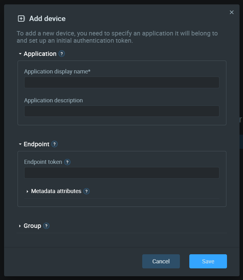Select the Endpoint token input box
The image size is (243, 280).
(122, 173)
